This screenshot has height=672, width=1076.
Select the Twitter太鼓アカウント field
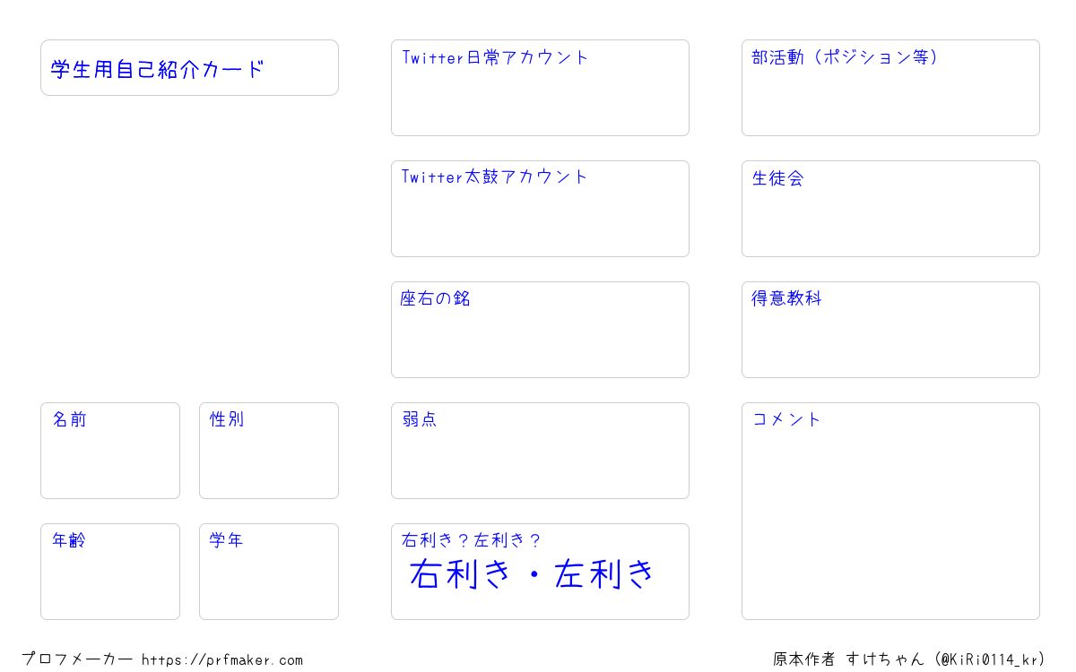[x=540, y=209]
